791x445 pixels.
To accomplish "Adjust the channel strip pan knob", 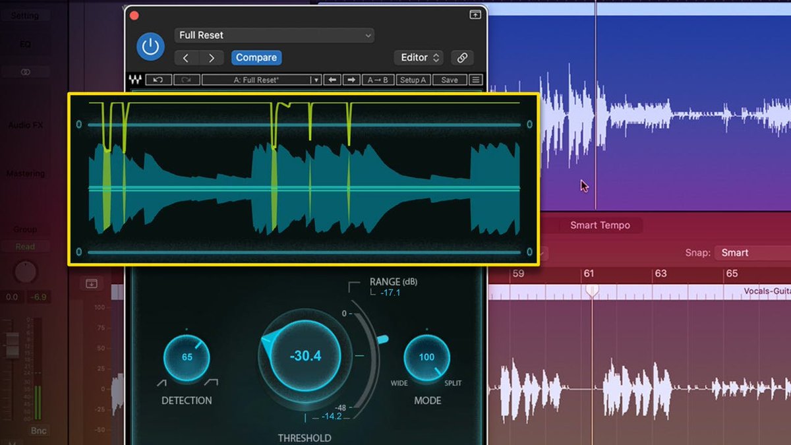I will (25, 271).
